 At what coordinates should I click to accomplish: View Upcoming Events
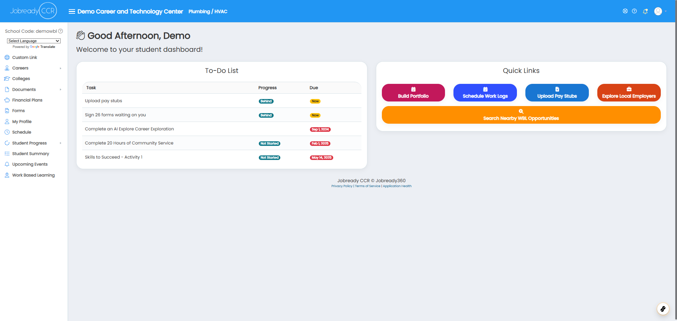pos(30,164)
